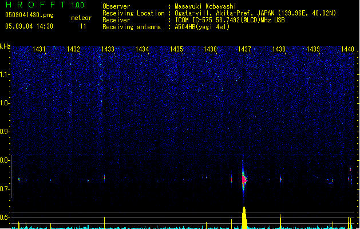The height and width of the screenshot is (229, 360).
Task: Click the tall yellow power peak below 1437
Action: [x=244, y=218]
